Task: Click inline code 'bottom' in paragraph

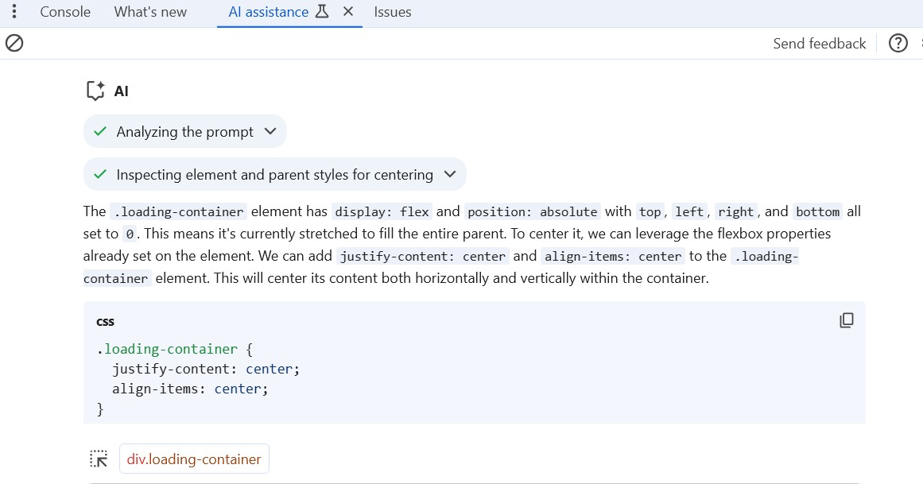Action: [817, 212]
